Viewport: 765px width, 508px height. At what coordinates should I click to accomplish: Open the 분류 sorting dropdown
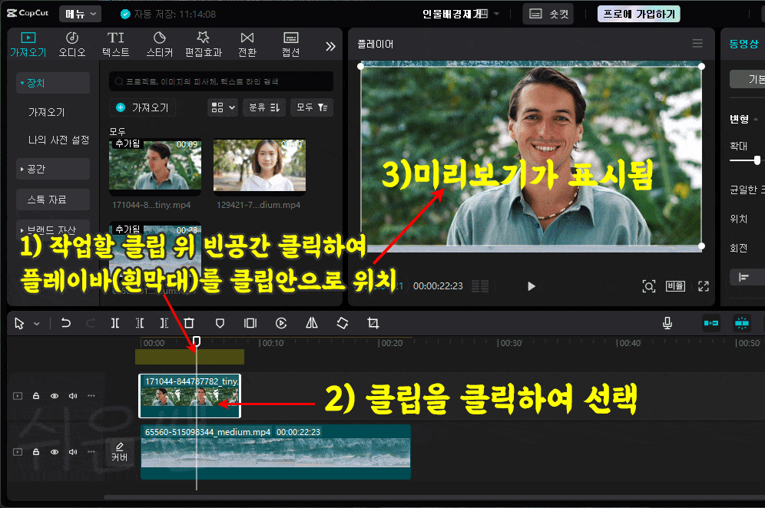(263, 107)
